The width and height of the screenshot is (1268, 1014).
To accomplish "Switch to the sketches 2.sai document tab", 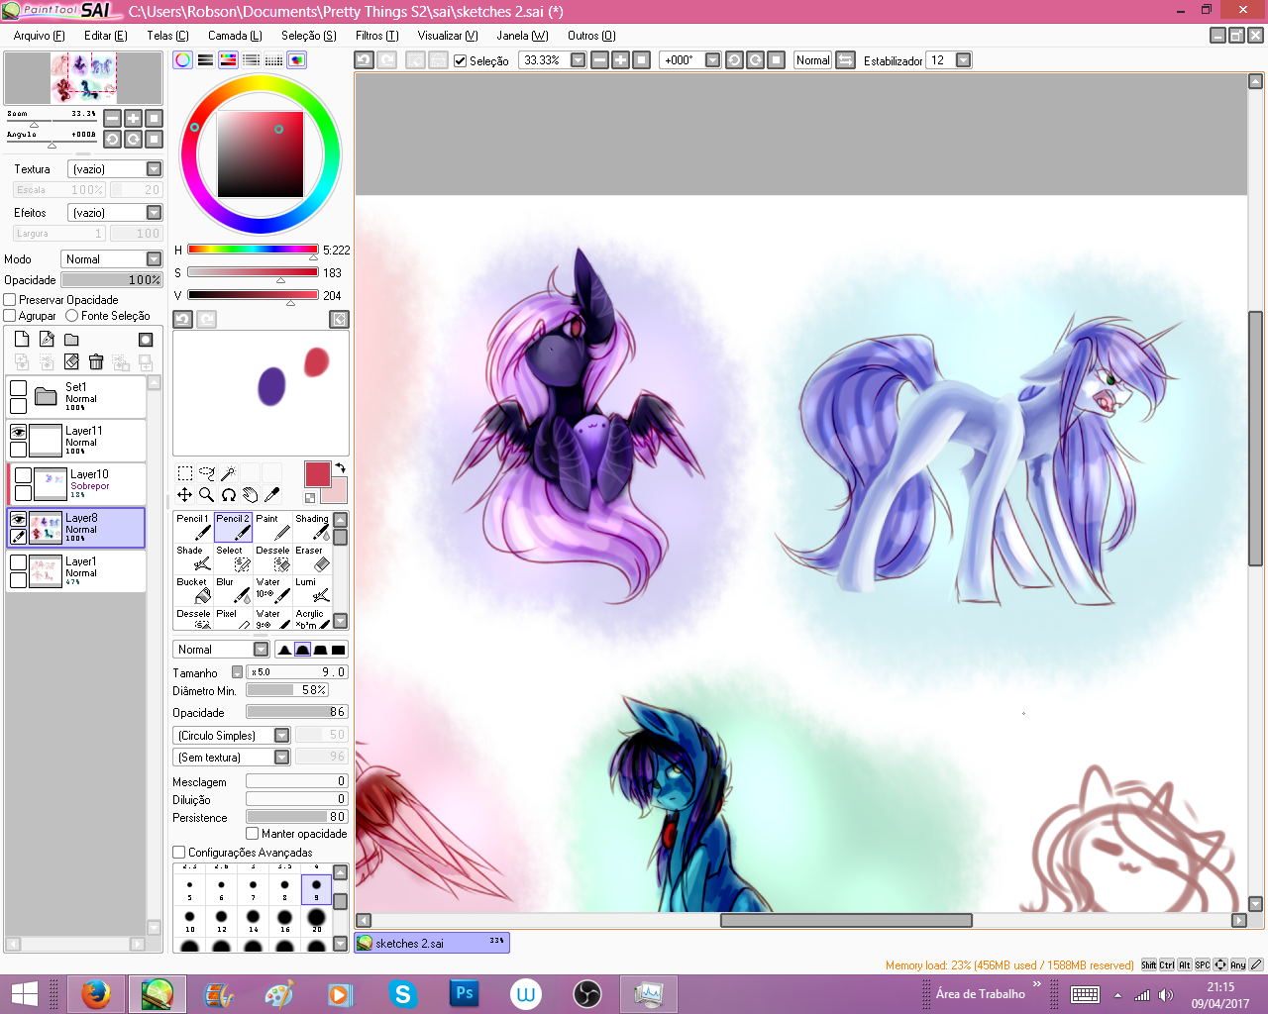I will [432, 943].
